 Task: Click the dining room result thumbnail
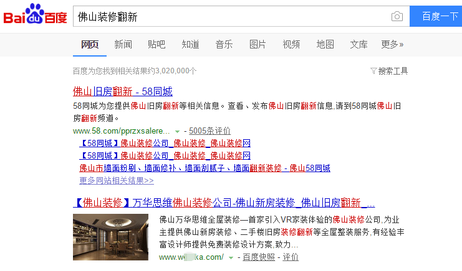click(110, 237)
